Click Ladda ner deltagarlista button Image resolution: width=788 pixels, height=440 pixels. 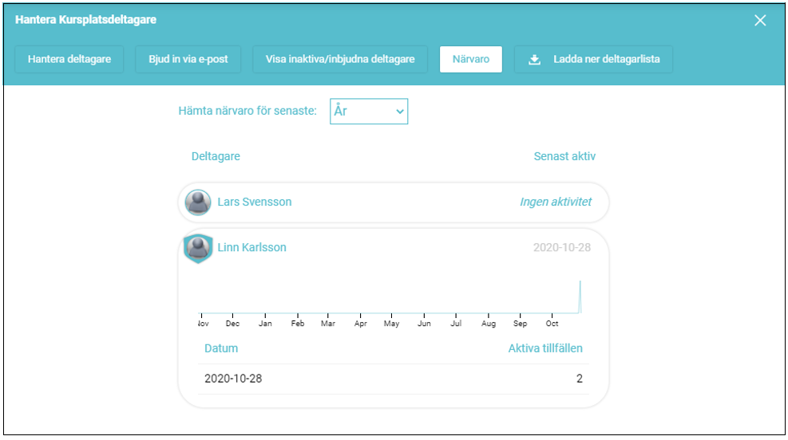(x=593, y=59)
